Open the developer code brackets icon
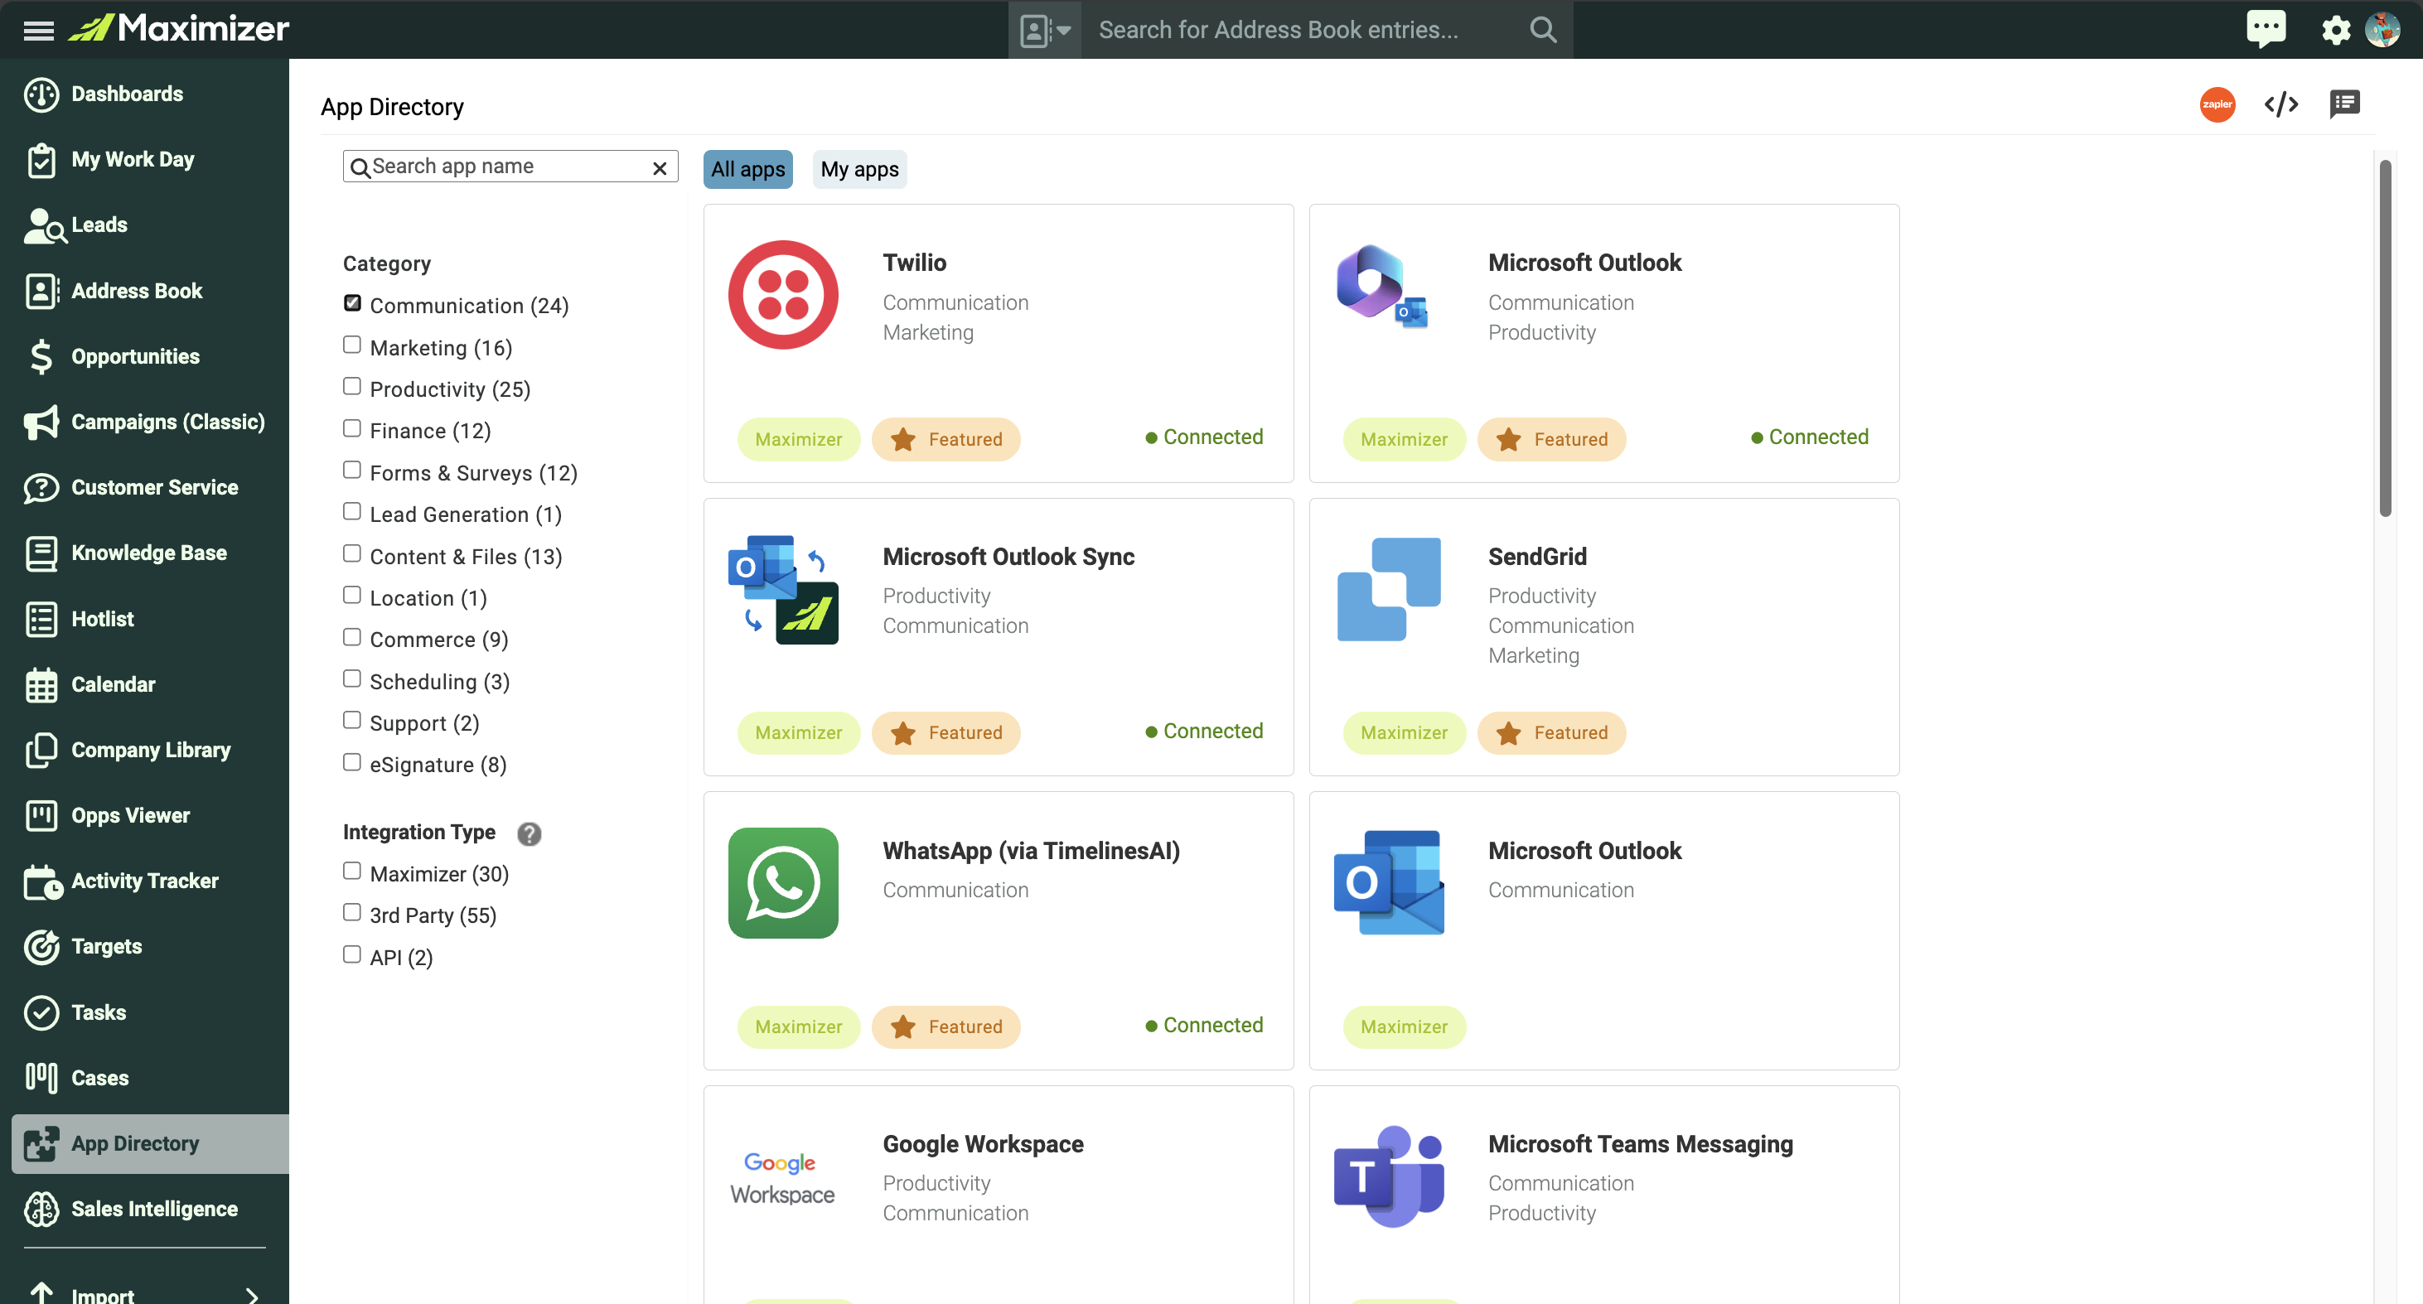The width and height of the screenshot is (2423, 1304). (2281, 104)
